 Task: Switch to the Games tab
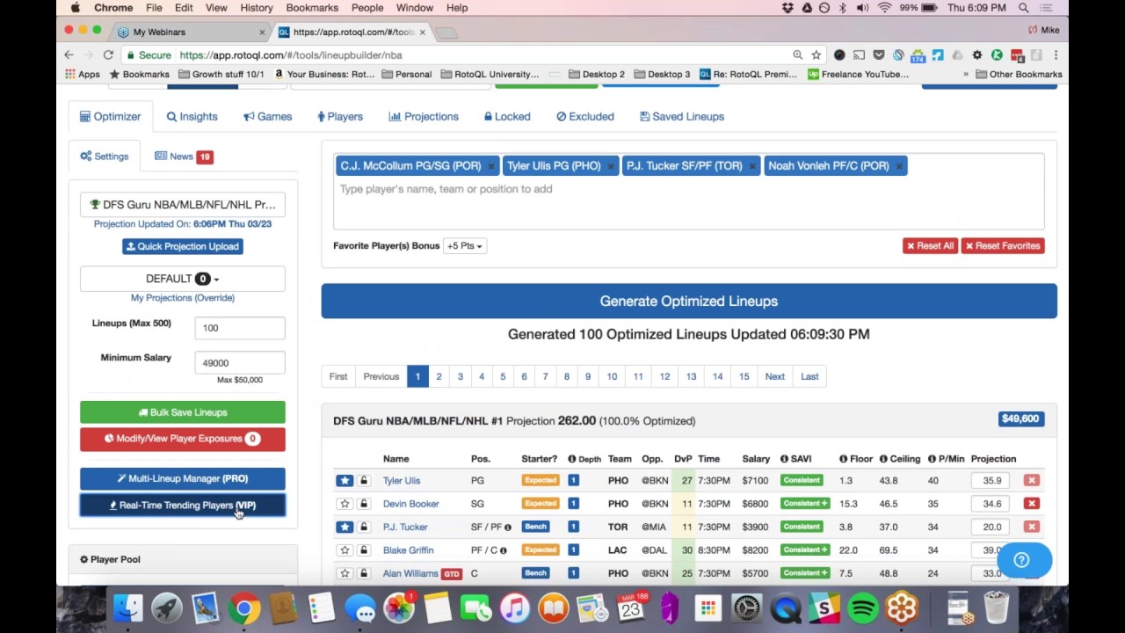pos(267,117)
